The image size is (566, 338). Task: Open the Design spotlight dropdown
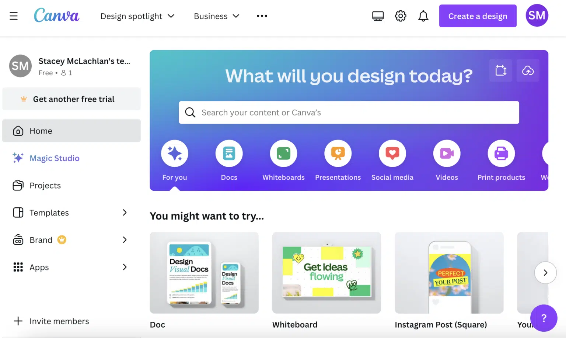point(137,16)
